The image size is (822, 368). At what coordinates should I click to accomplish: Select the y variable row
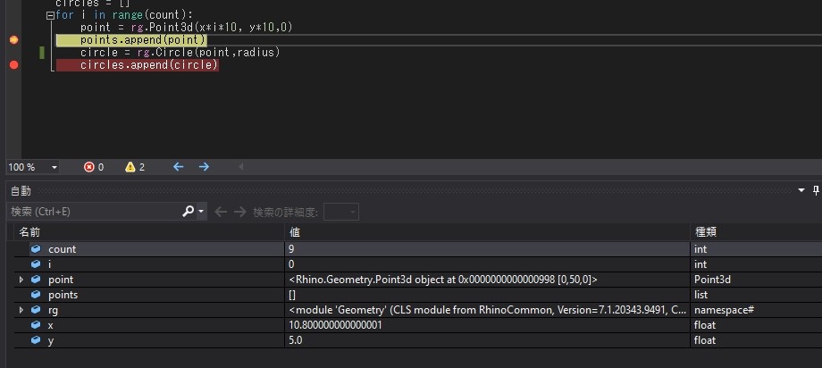pos(418,340)
